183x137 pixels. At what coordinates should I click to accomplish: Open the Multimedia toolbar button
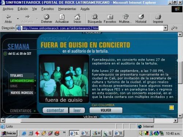point(125,19)
